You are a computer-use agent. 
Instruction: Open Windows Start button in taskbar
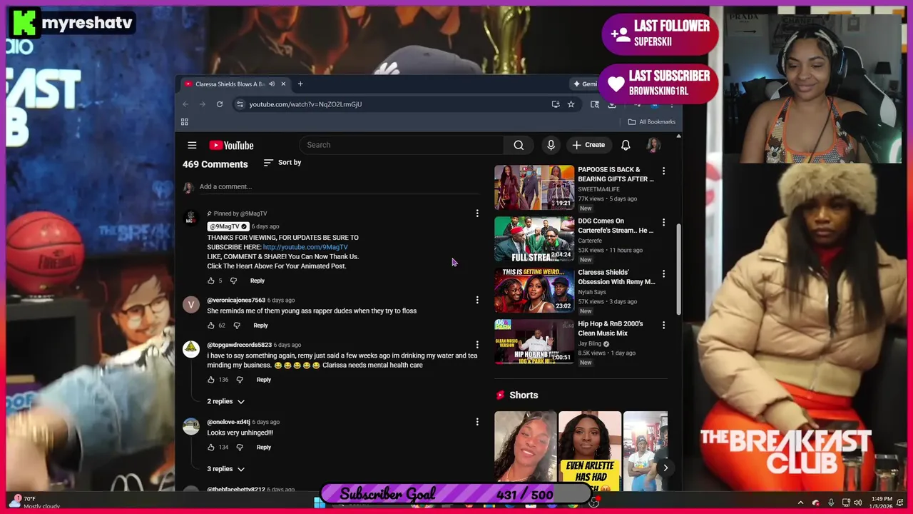(x=319, y=503)
